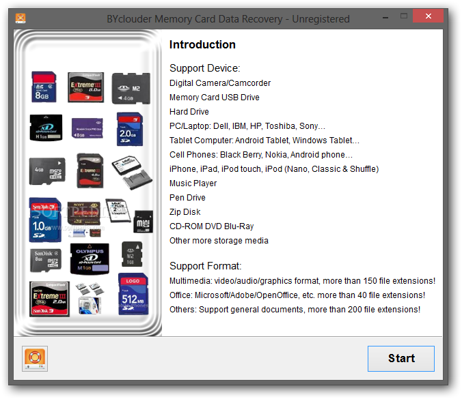The width and height of the screenshot is (462, 399).
Task: Click the app icon in title bar
Action: [x=21, y=18]
